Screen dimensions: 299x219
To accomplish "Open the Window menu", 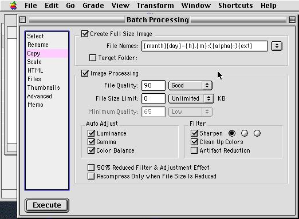I will [x=196, y=6].
